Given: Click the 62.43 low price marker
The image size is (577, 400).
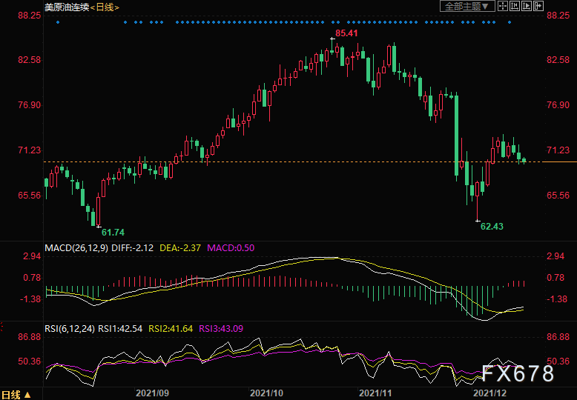Looking at the screenshot, I should pos(492,227).
